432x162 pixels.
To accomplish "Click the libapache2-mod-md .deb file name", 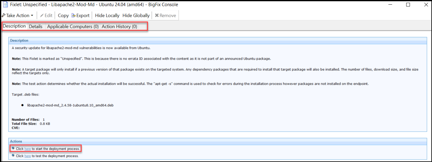I will pyautogui.click(x=71, y=105).
